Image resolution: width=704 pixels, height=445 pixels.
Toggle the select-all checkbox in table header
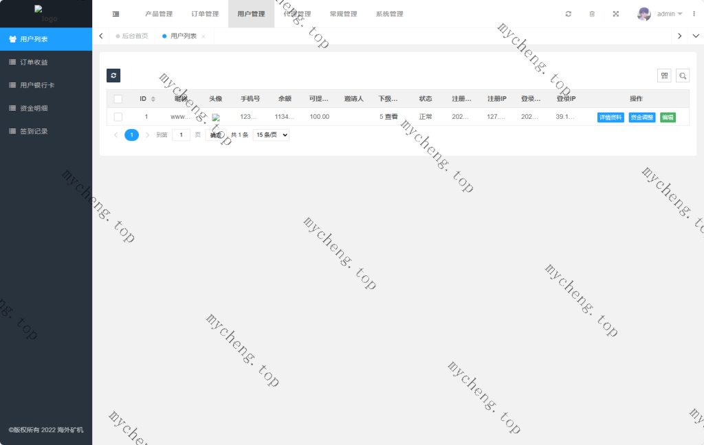coord(118,99)
